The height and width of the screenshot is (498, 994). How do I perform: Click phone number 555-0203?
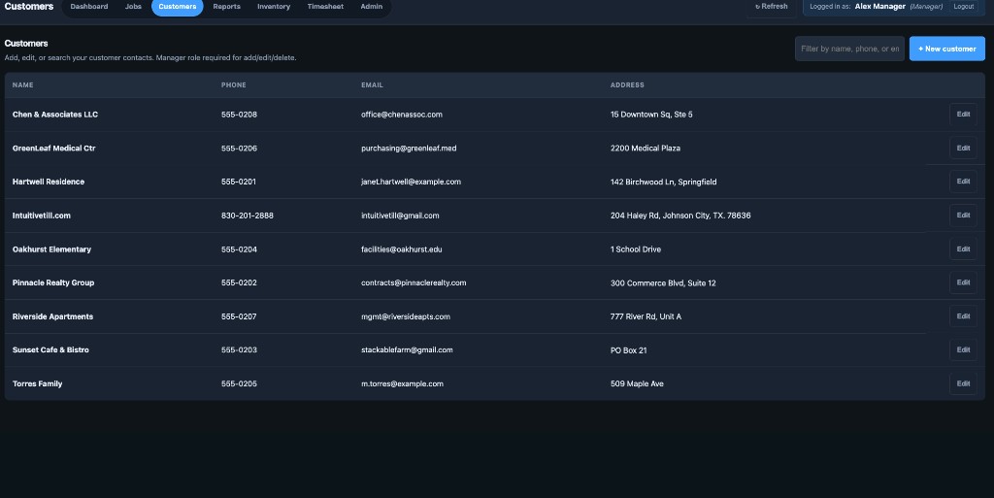coord(239,349)
